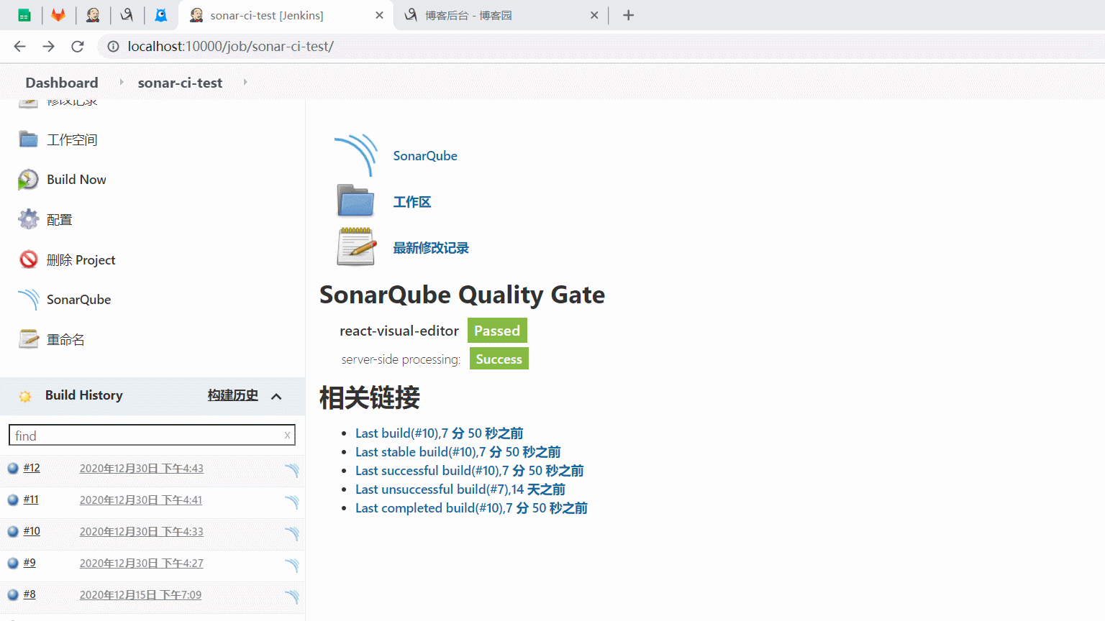Click the 最新修改记录 notepad icon
The image size is (1105, 621).
click(x=357, y=247)
